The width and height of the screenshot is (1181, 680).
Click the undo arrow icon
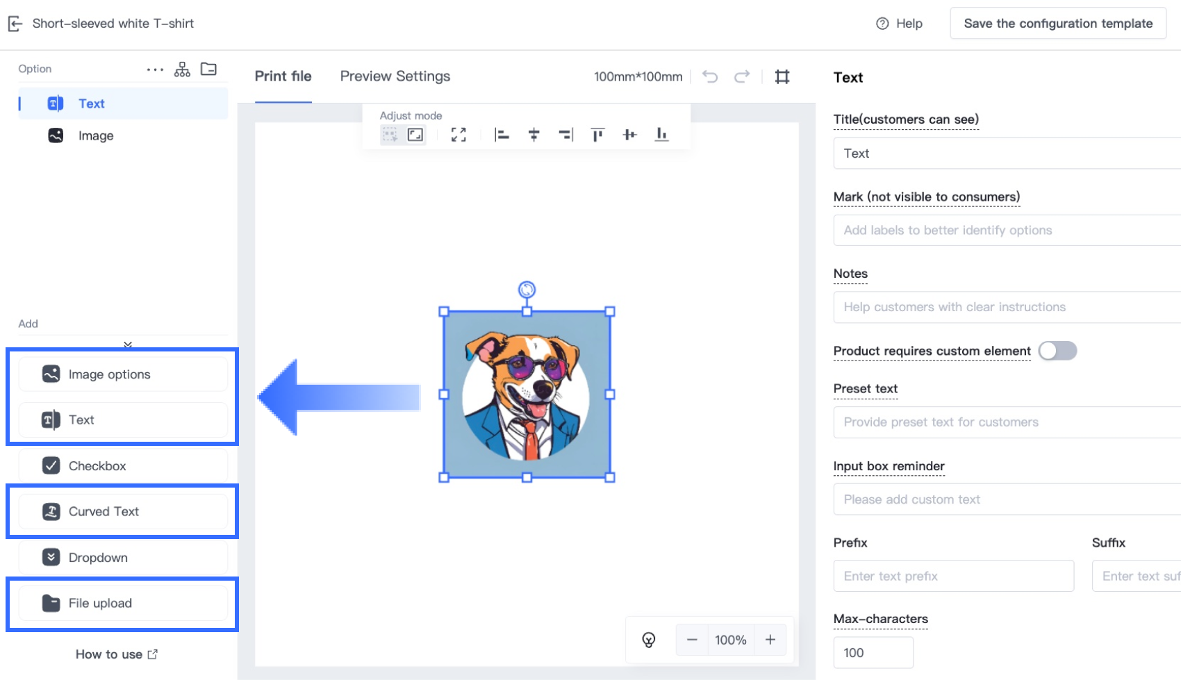tap(710, 76)
